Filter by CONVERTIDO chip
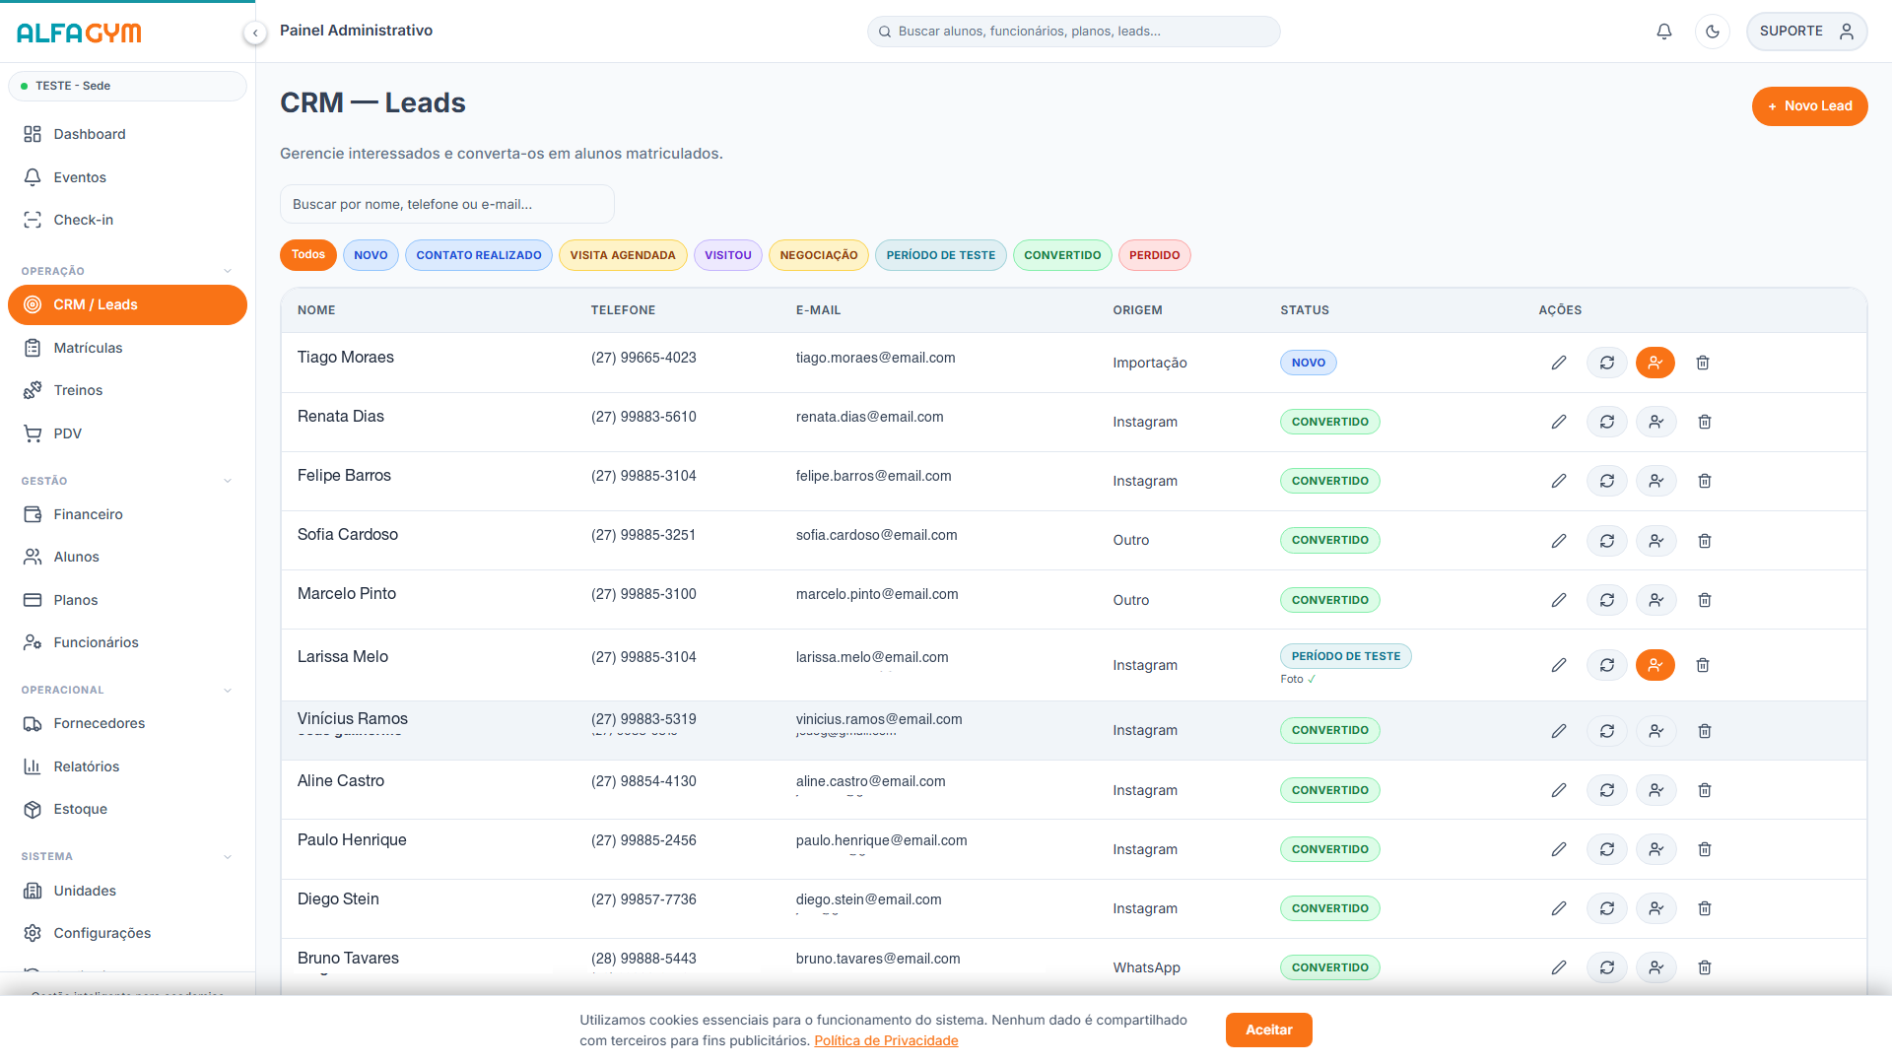This screenshot has width=1892, height=1064. coord(1062,255)
